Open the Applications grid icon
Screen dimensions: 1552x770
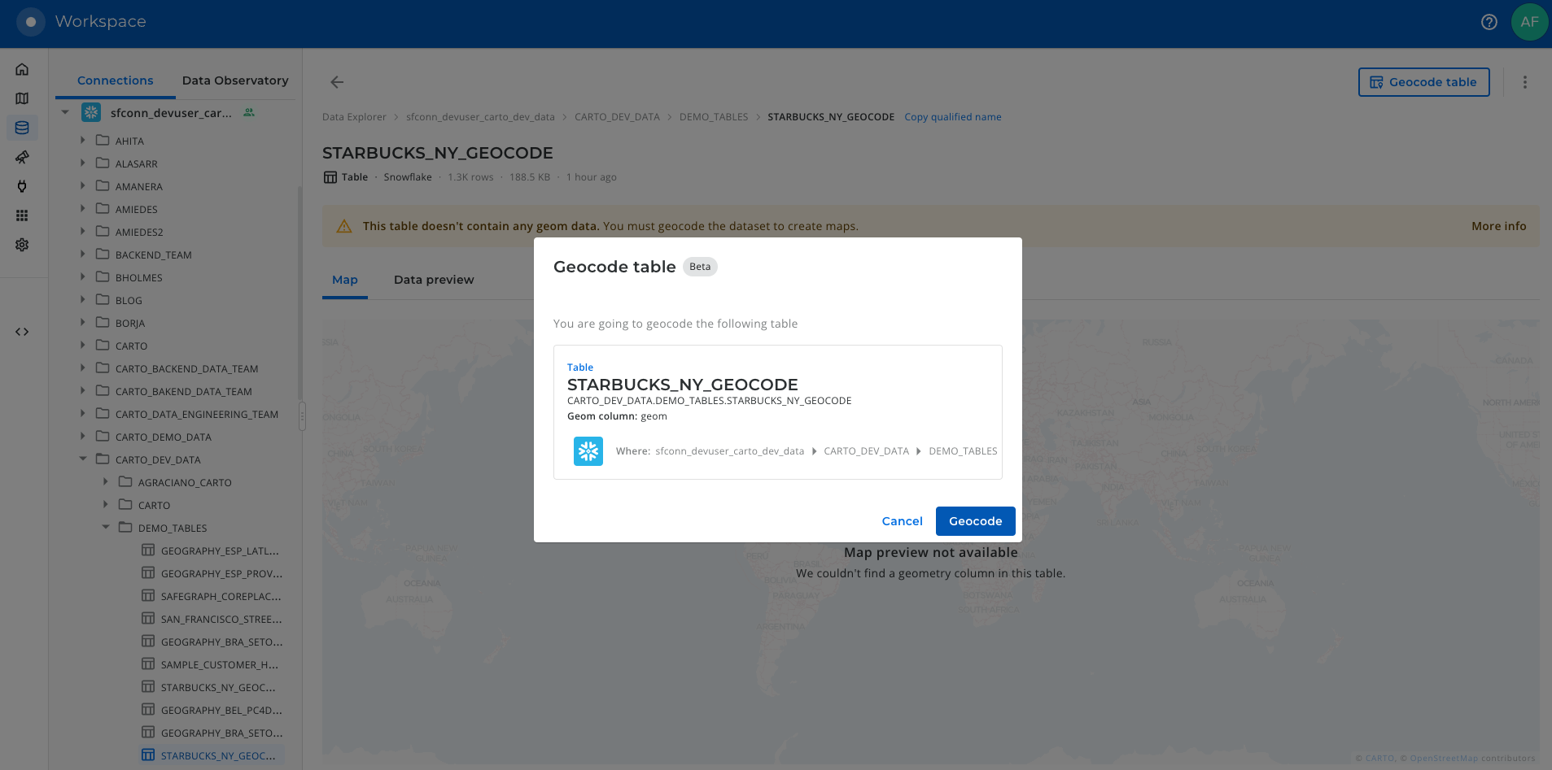coord(22,215)
